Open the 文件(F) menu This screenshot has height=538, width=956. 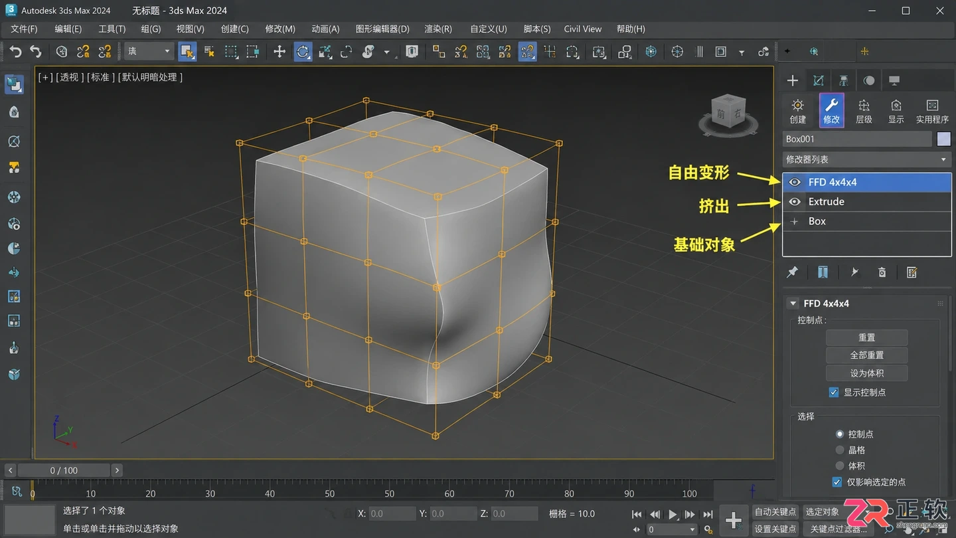(x=24, y=29)
